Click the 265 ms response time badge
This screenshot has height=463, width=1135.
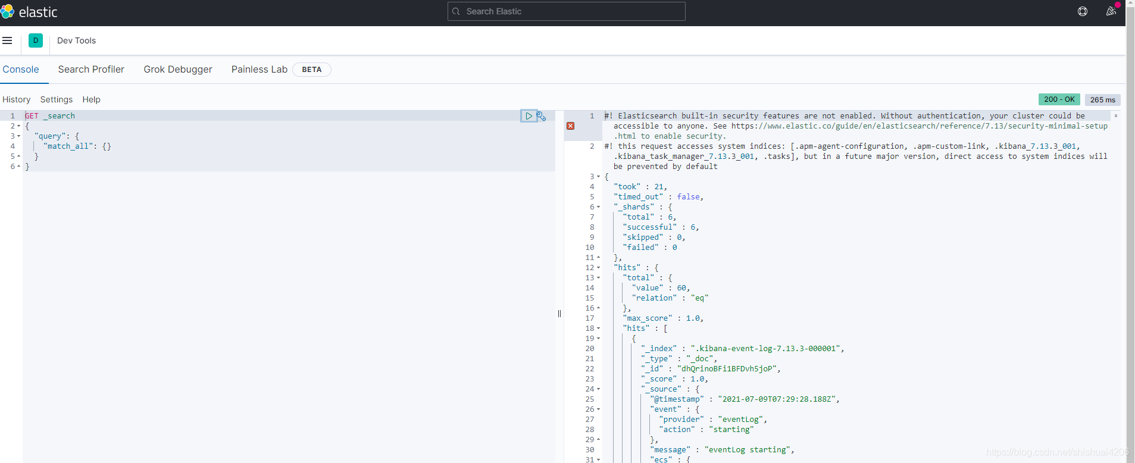click(1103, 99)
